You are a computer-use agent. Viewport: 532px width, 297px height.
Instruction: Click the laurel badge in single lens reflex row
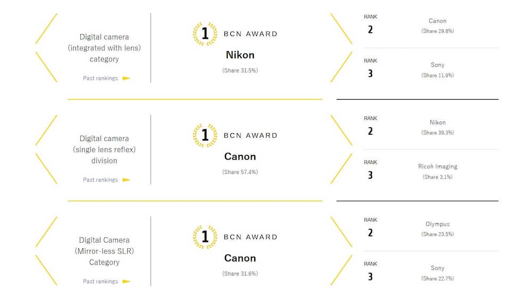(x=205, y=136)
